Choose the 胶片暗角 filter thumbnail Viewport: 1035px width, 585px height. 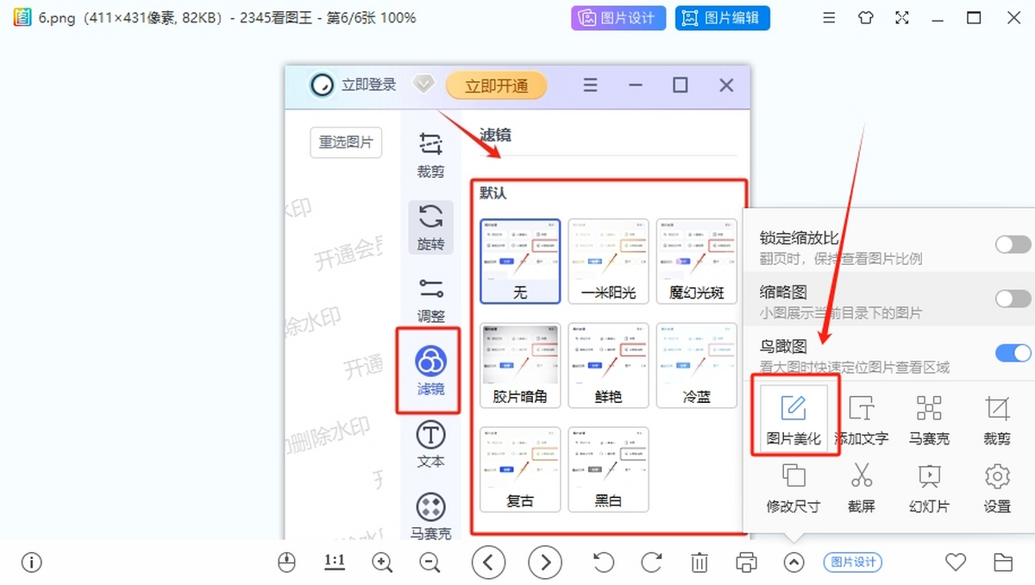[520, 366]
